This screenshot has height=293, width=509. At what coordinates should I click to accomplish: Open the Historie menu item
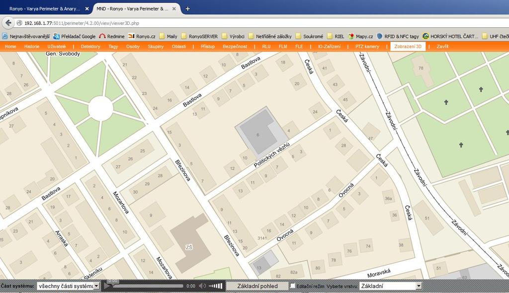tap(32, 46)
